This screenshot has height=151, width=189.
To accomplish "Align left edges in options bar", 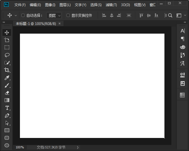I will [104, 15].
